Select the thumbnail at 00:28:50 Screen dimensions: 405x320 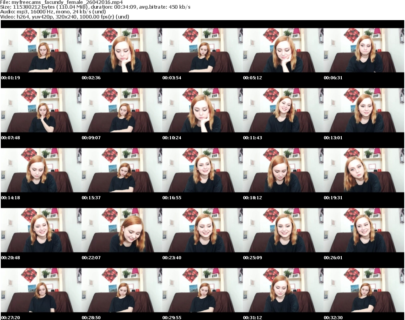coord(122,290)
